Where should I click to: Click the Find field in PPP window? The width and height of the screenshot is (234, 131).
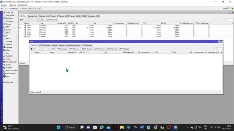click(218, 49)
